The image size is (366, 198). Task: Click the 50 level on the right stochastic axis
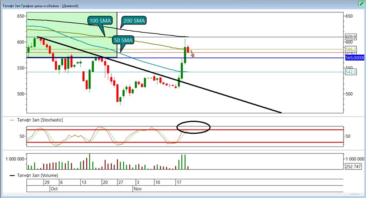(348, 136)
